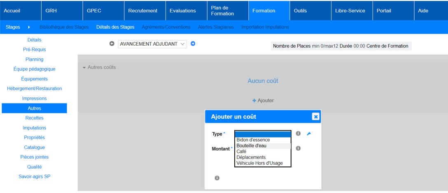Click info icon next to Type dropdown
This screenshot has width=448, height=193.
[x=298, y=134]
